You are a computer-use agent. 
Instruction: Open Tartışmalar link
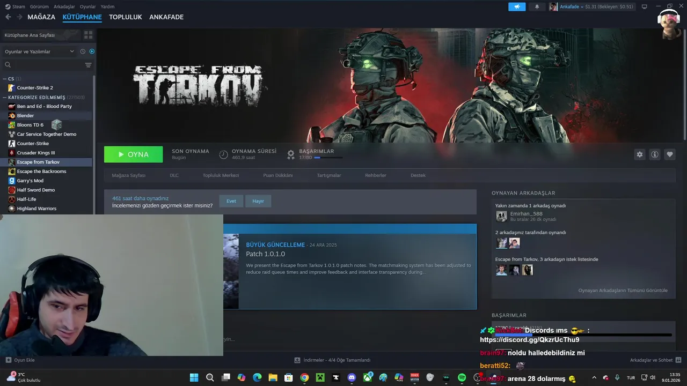coord(329,175)
